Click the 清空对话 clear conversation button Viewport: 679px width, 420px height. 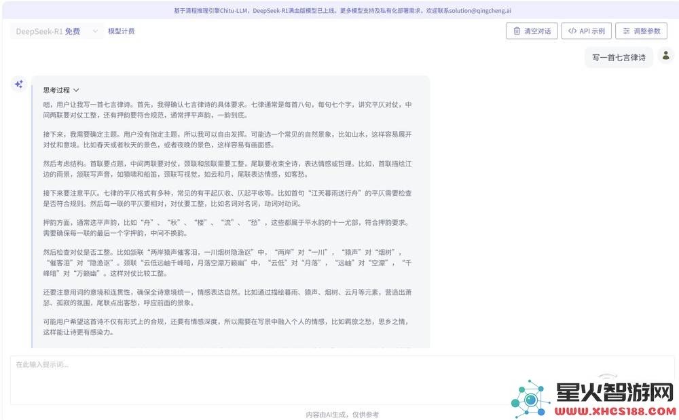[x=532, y=31]
